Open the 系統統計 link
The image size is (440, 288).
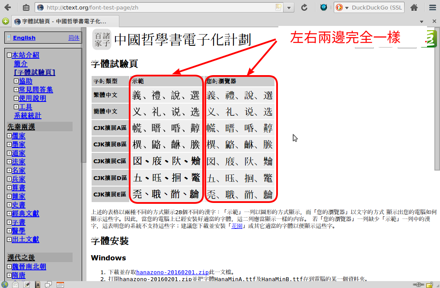tap(28, 116)
